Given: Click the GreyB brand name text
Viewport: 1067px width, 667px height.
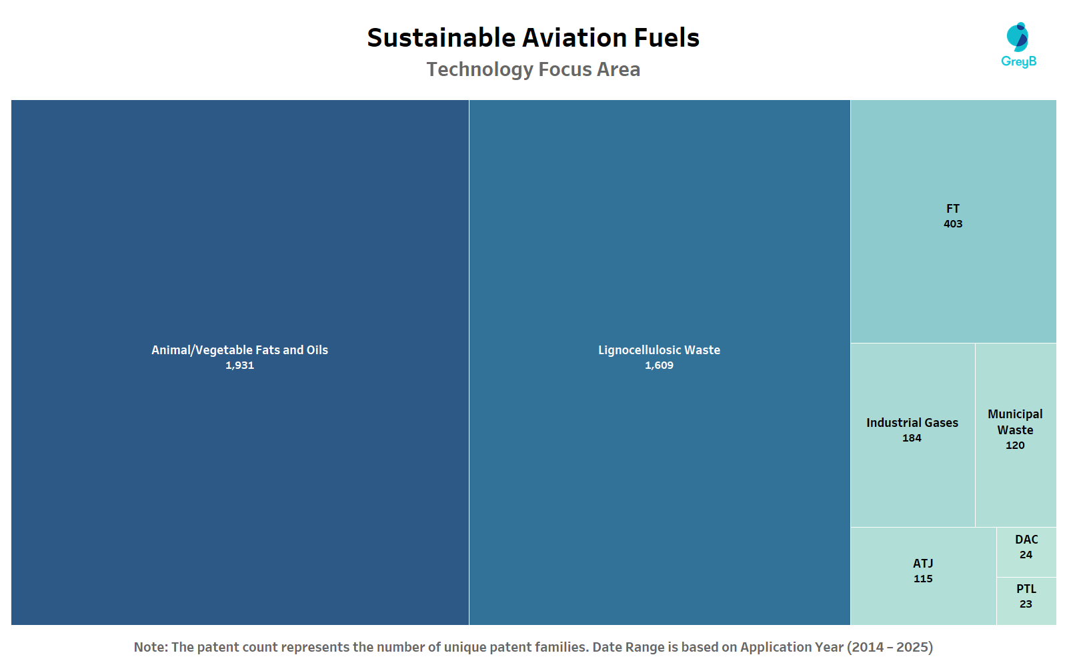Looking at the screenshot, I should click(x=1018, y=61).
